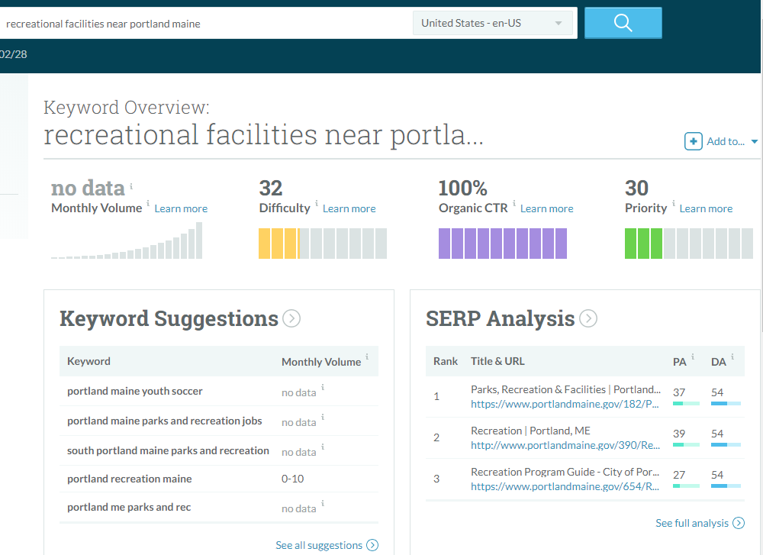This screenshot has height=555, width=763.
Task: Select keyword portland recreation maine
Action: (130, 479)
